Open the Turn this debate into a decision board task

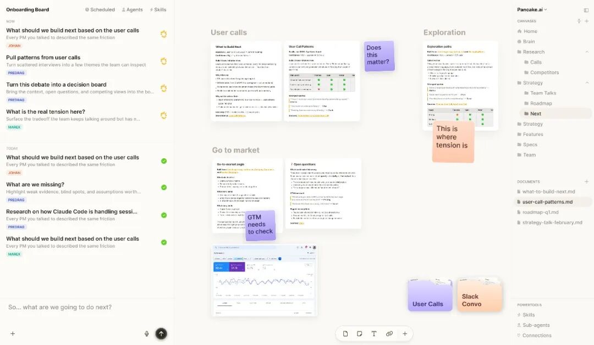pyautogui.click(x=86, y=92)
